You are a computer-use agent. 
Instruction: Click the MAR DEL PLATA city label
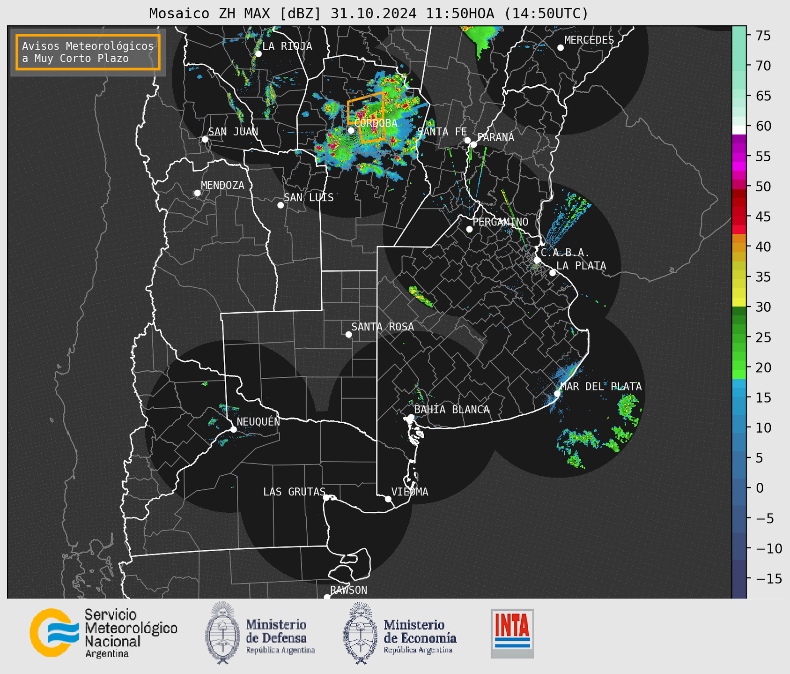point(601,387)
